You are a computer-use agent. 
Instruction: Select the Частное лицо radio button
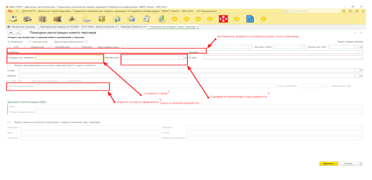30,42
